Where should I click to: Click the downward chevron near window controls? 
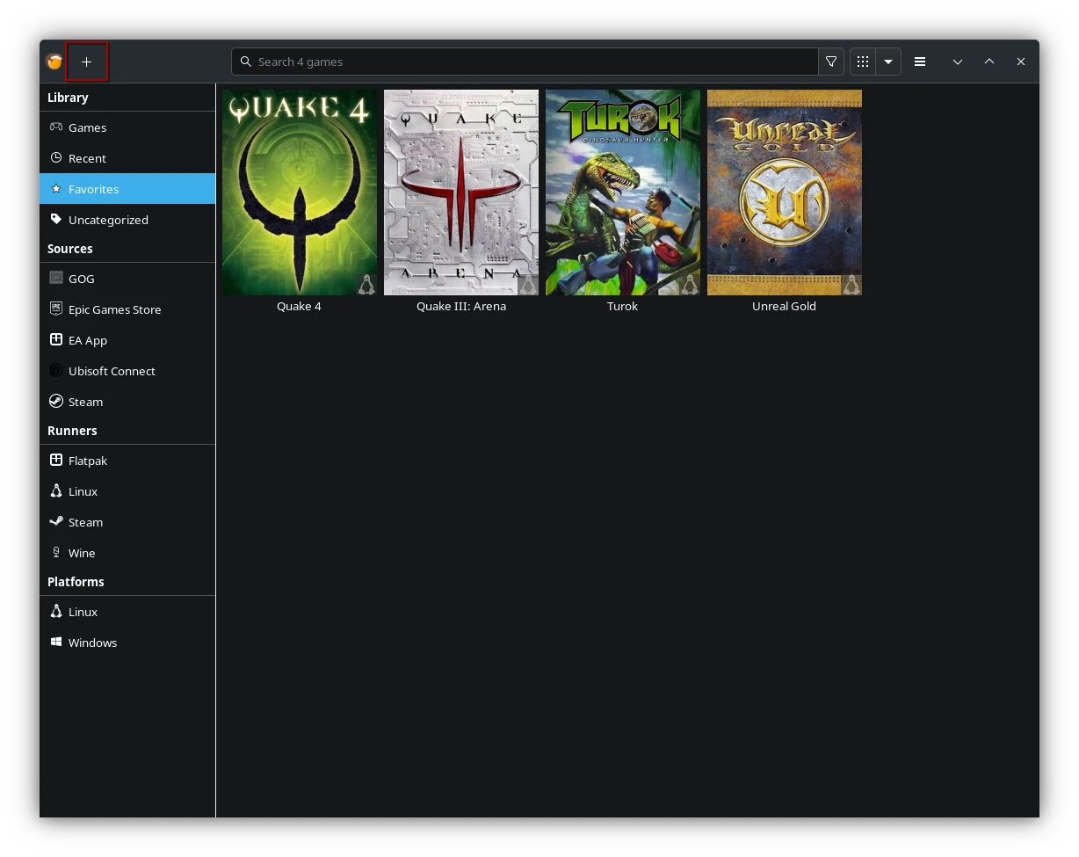click(x=958, y=62)
